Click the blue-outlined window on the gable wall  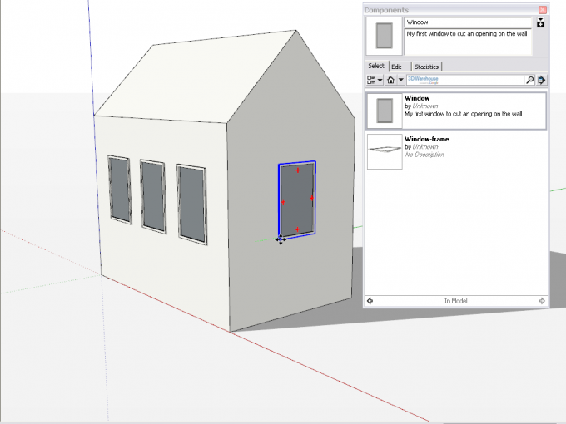[297, 200]
